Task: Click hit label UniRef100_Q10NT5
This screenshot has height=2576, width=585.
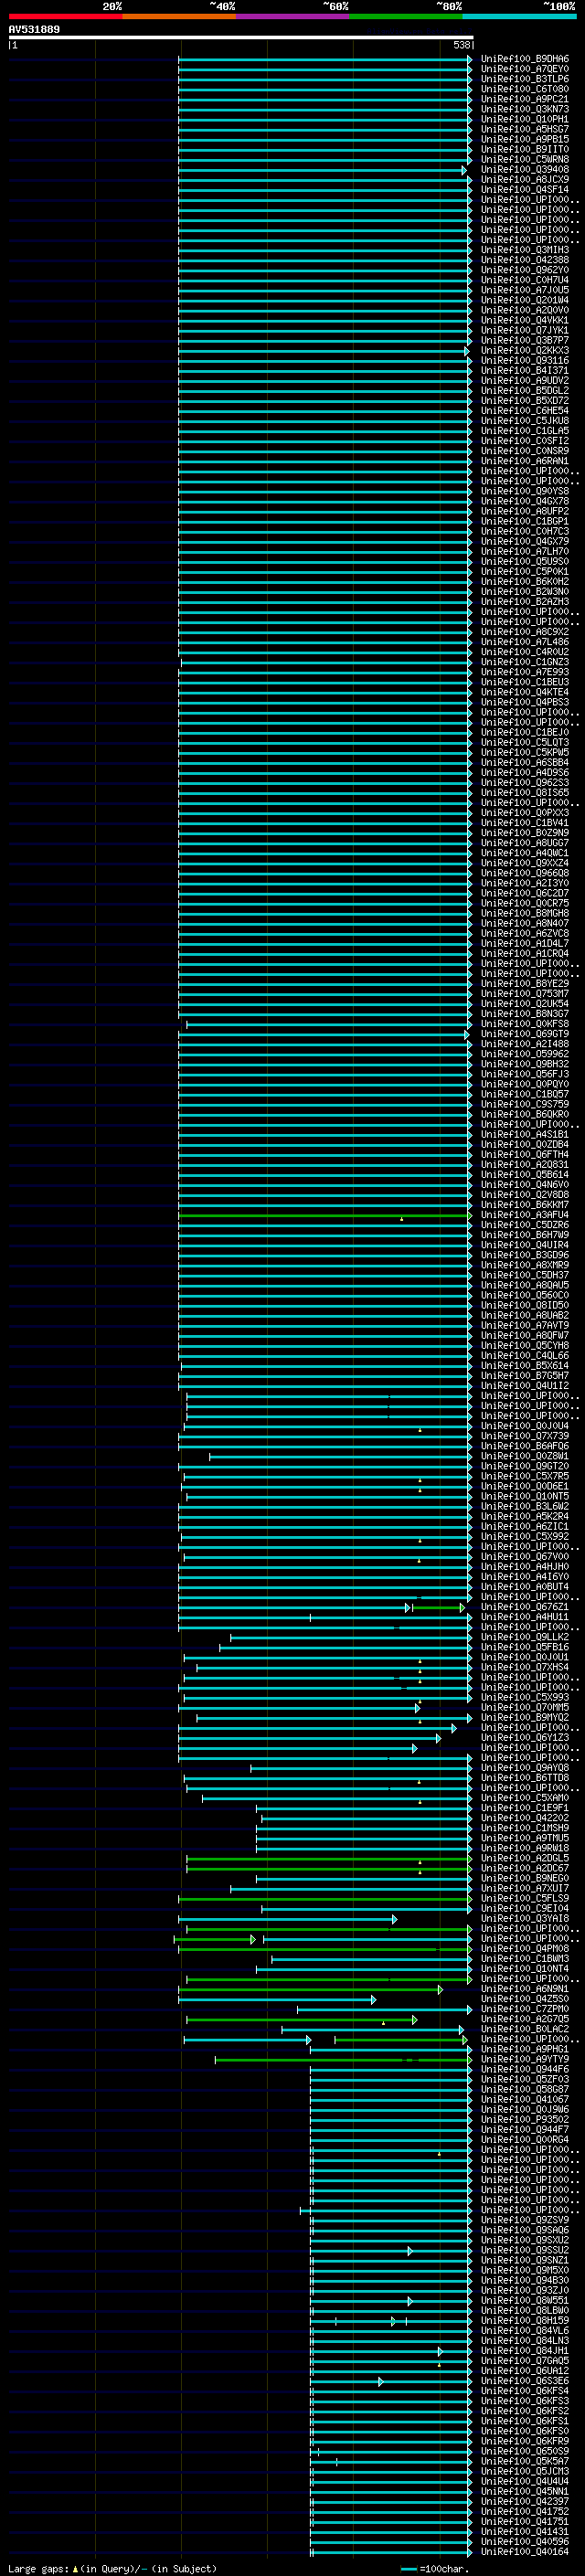Action: (524, 1496)
